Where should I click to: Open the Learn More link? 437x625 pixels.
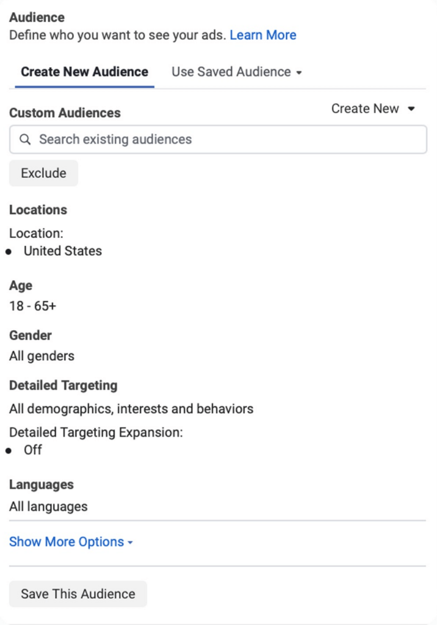click(x=263, y=35)
